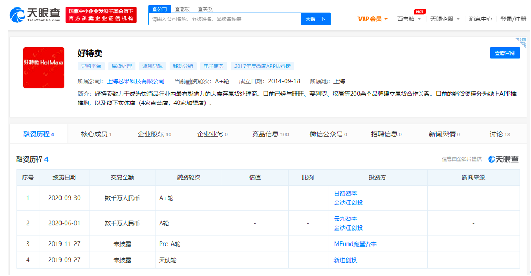Click the 查看官网 button

tap(504, 53)
